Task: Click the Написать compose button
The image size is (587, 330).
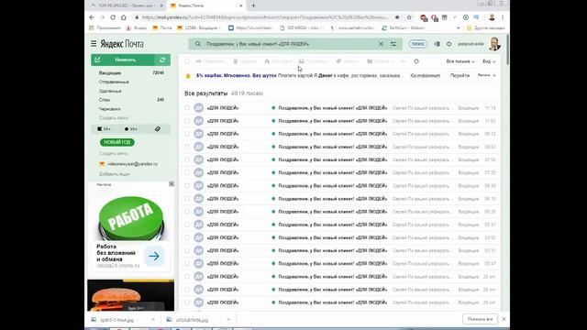Action: [x=123, y=60]
